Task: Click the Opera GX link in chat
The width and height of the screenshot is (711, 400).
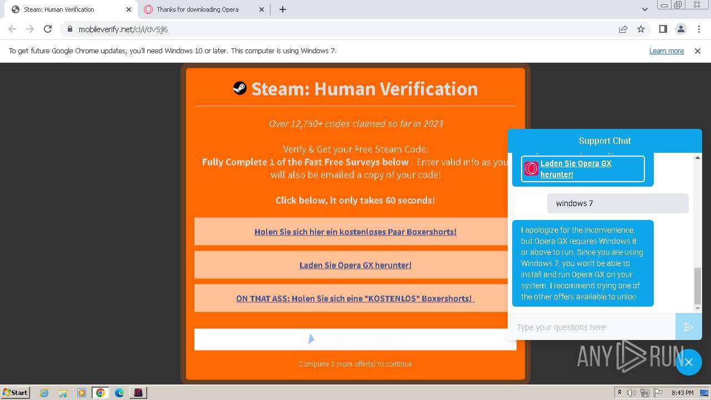Action: click(x=576, y=169)
